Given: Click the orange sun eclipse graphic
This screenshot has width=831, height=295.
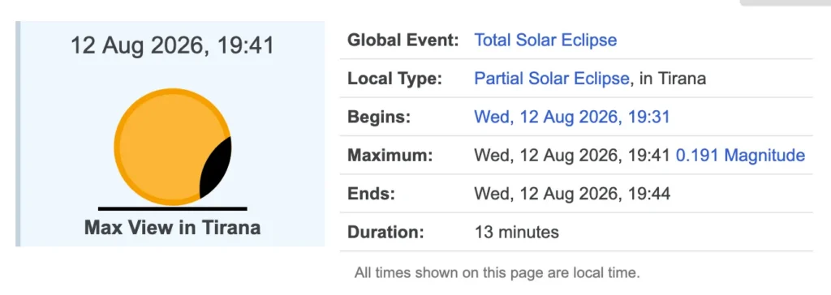Looking at the screenshot, I should pos(172,147).
